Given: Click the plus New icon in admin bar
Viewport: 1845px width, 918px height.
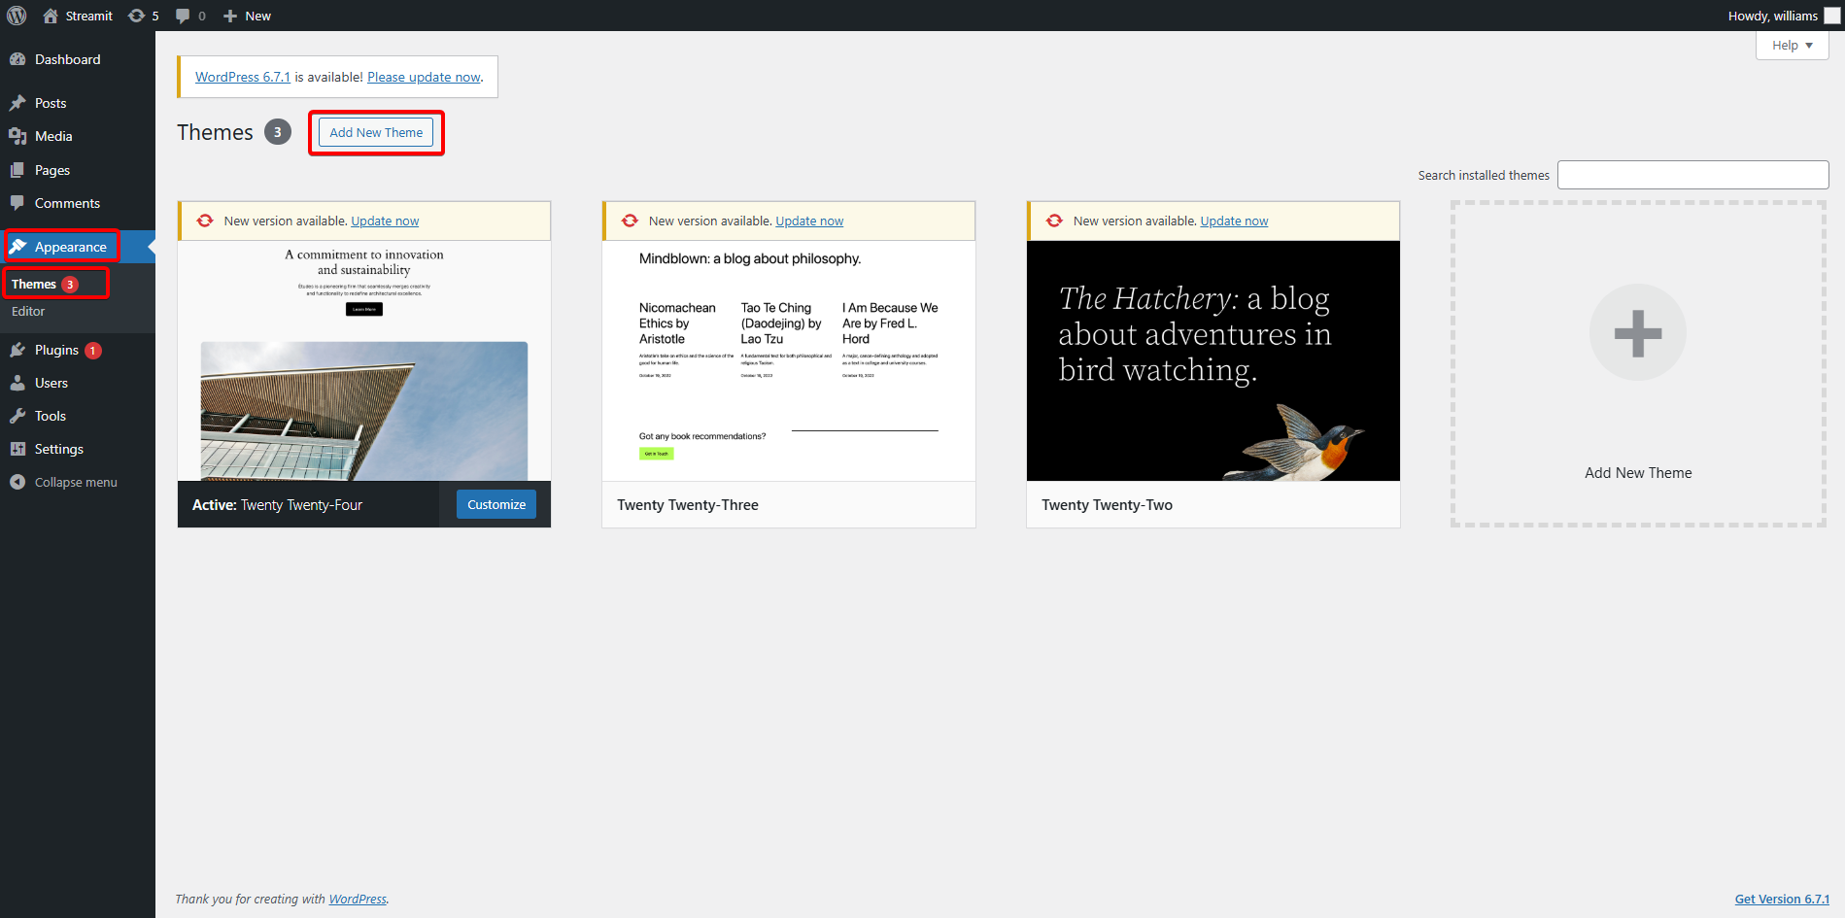Looking at the screenshot, I should point(230,16).
